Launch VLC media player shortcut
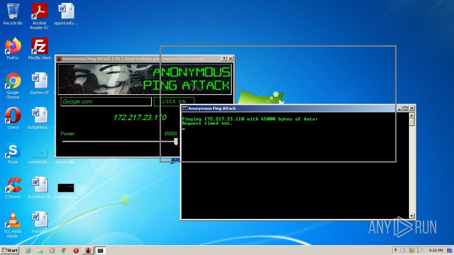 click(13, 225)
